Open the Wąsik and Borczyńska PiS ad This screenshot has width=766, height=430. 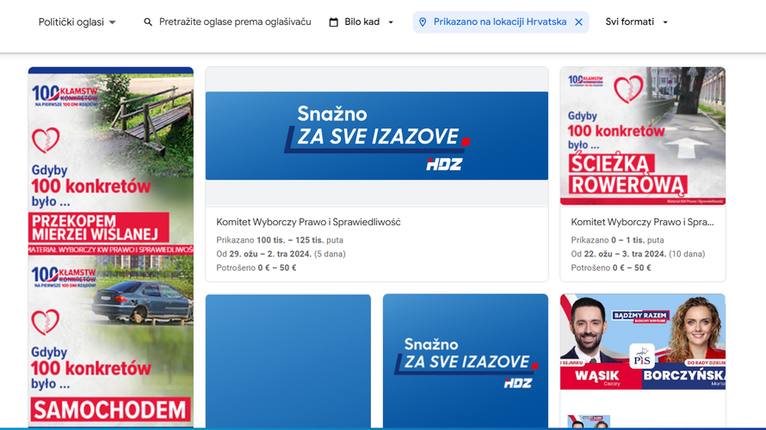[643, 341]
